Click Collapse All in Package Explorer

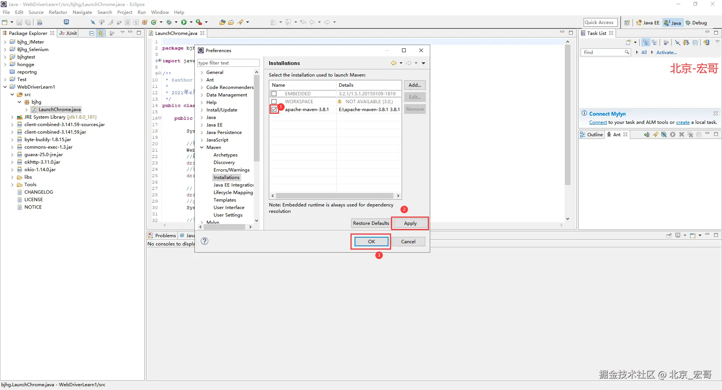coord(91,33)
